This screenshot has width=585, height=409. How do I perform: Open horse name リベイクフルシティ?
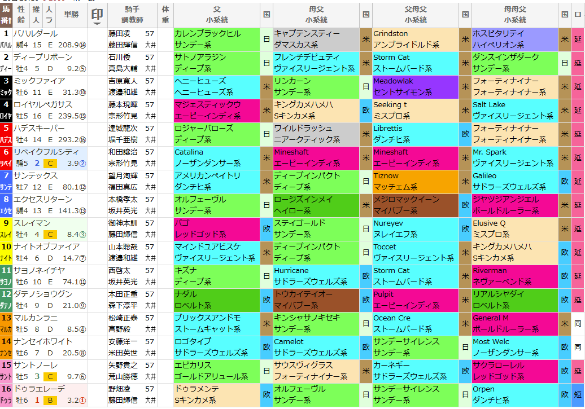pyautogui.click(x=46, y=152)
